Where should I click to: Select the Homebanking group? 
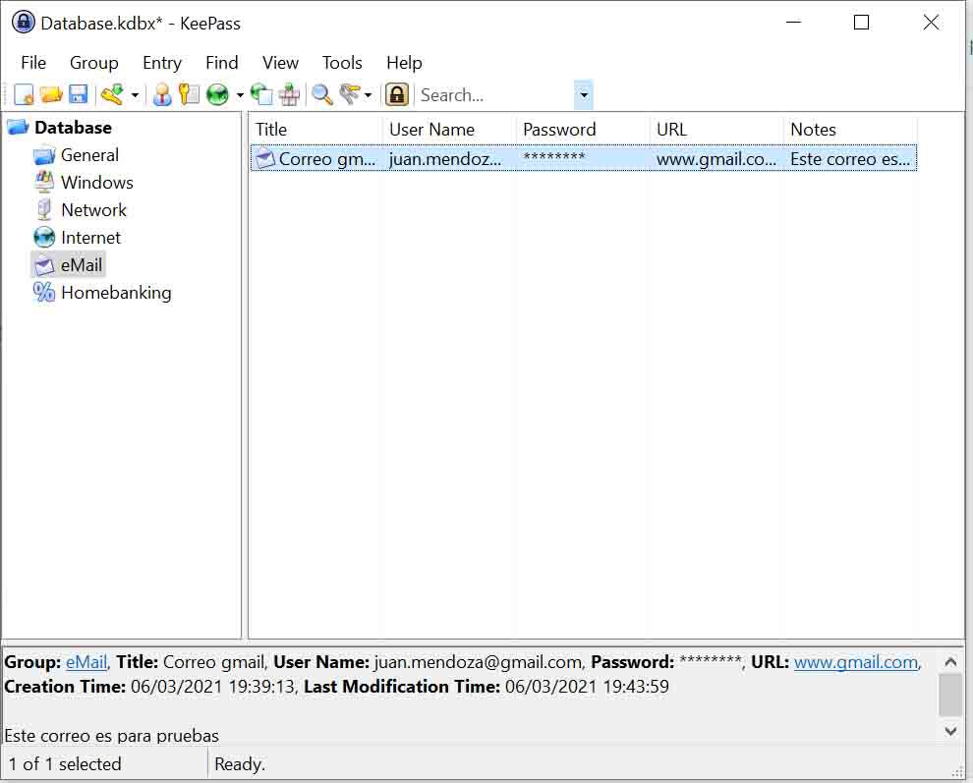(116, 292)
